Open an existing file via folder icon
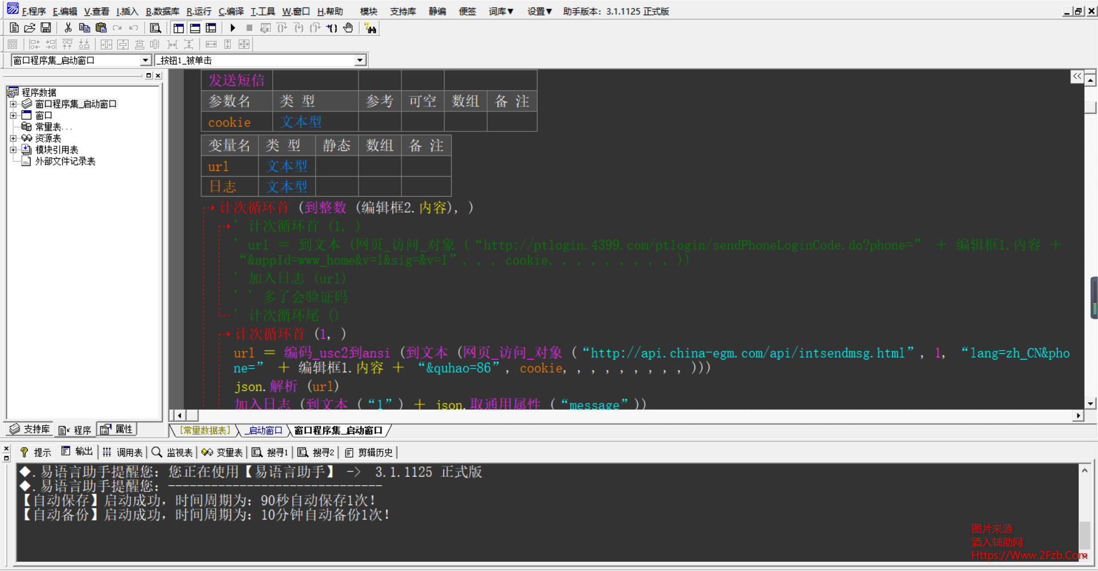The image size is (1098, 571). [30, 27]
